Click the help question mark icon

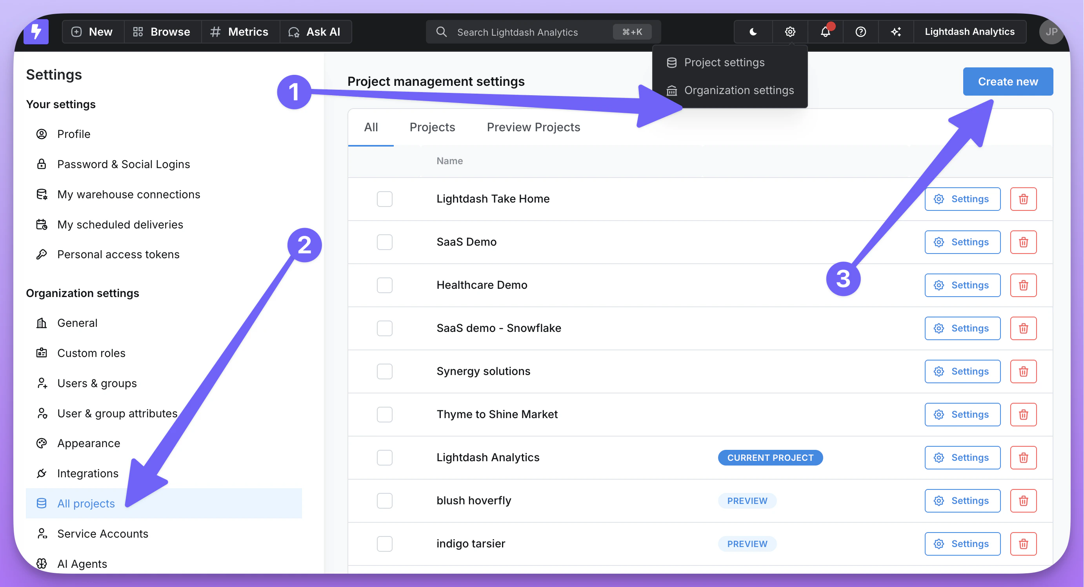[860, 31]
